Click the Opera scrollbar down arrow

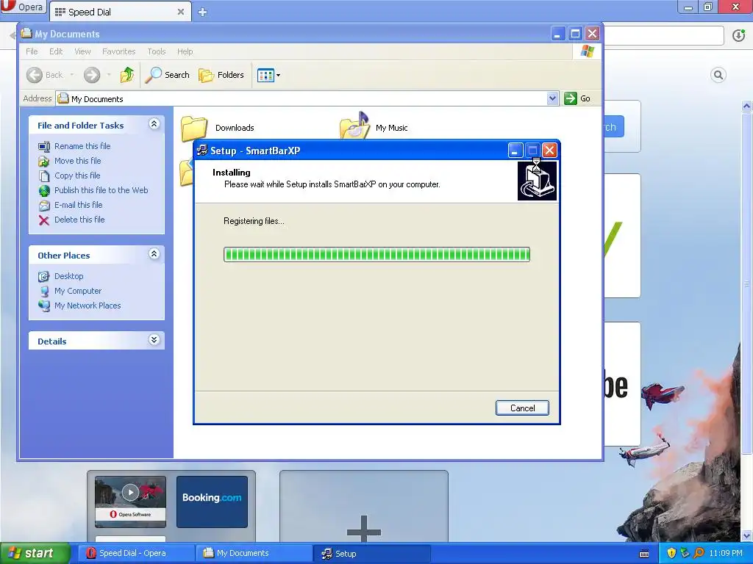[x=747, y=535]
